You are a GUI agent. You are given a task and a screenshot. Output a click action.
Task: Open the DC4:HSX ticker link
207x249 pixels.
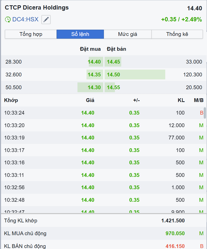point(25,19)
